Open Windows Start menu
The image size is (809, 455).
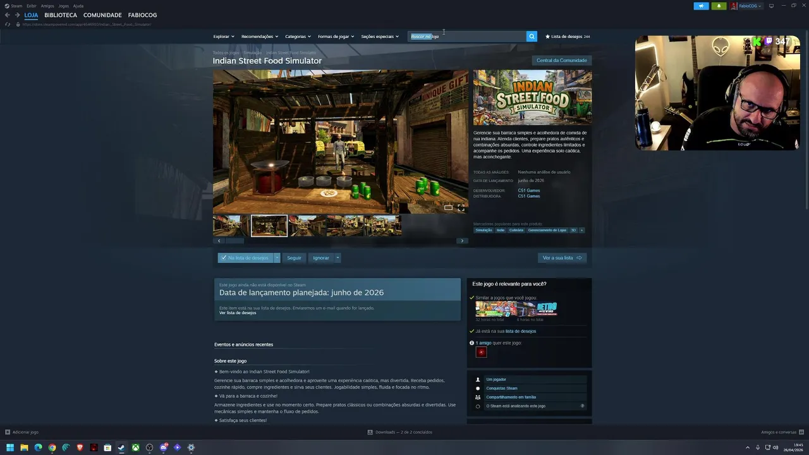[x=10, y=447]
